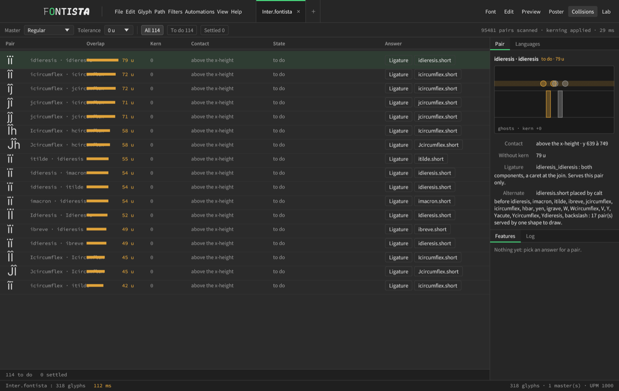This screenshot has width=619, height=391.
Task: Open the Help menu
Action: click(236, 11)
